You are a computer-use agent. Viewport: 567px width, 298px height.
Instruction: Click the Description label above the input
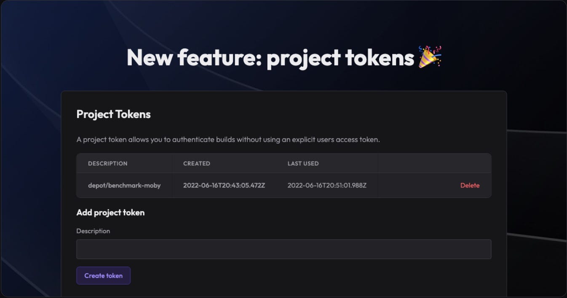tap(93, 231)
